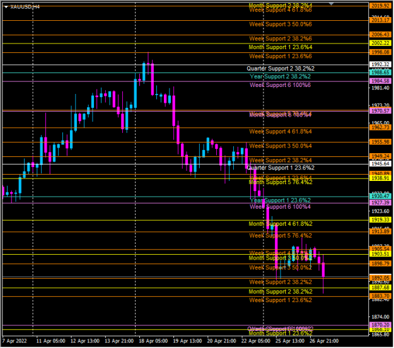394x348 pixels.
Task: Select the 'Quarter Support 1 23.6%2' label
Action: point(281,168)
